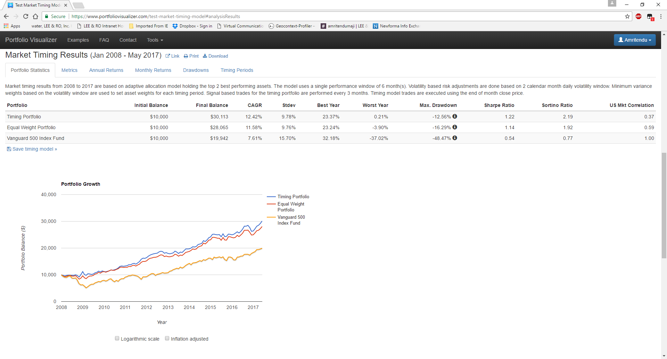Print the market timing results
The image size is (667, 359).
click(x=191, y=56)
